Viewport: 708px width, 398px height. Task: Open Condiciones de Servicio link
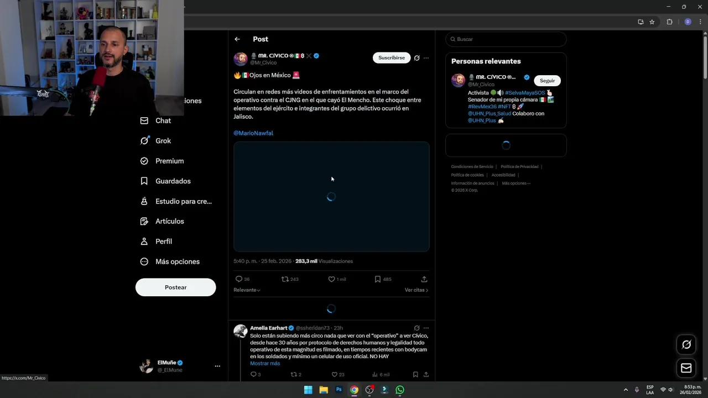[x=472, y=167]
